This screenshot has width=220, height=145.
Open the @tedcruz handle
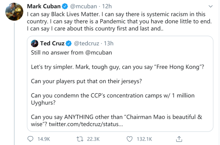click(87, 44)
